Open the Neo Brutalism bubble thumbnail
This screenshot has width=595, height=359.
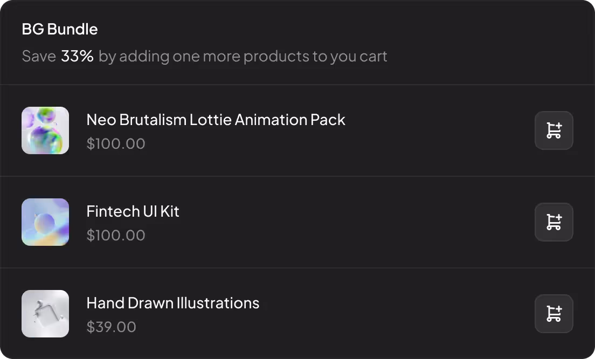pos(45,130)
